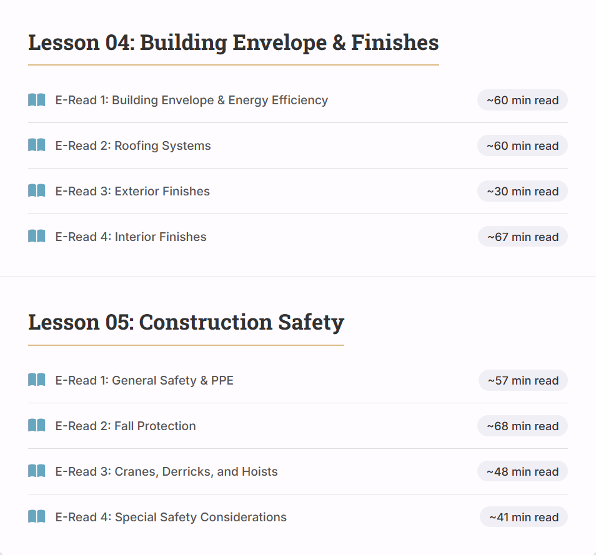
Task: Click book icon beside Building Envelope & Energy Efficiency
Action: point(37,100)
